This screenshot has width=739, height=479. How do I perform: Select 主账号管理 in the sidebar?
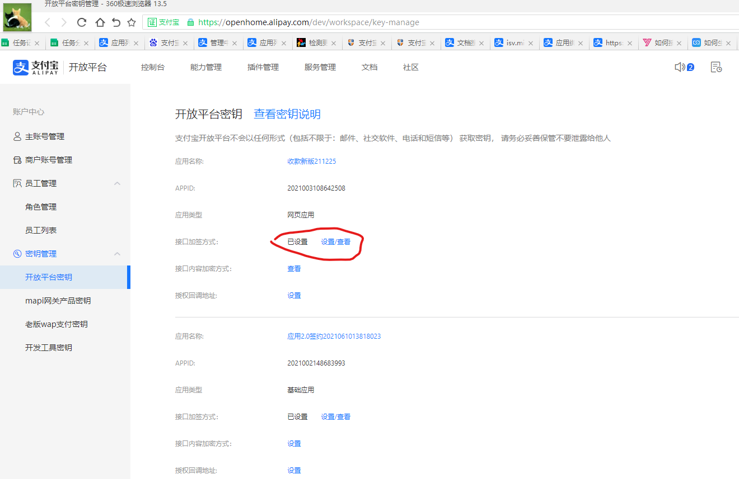click(45, 136)
